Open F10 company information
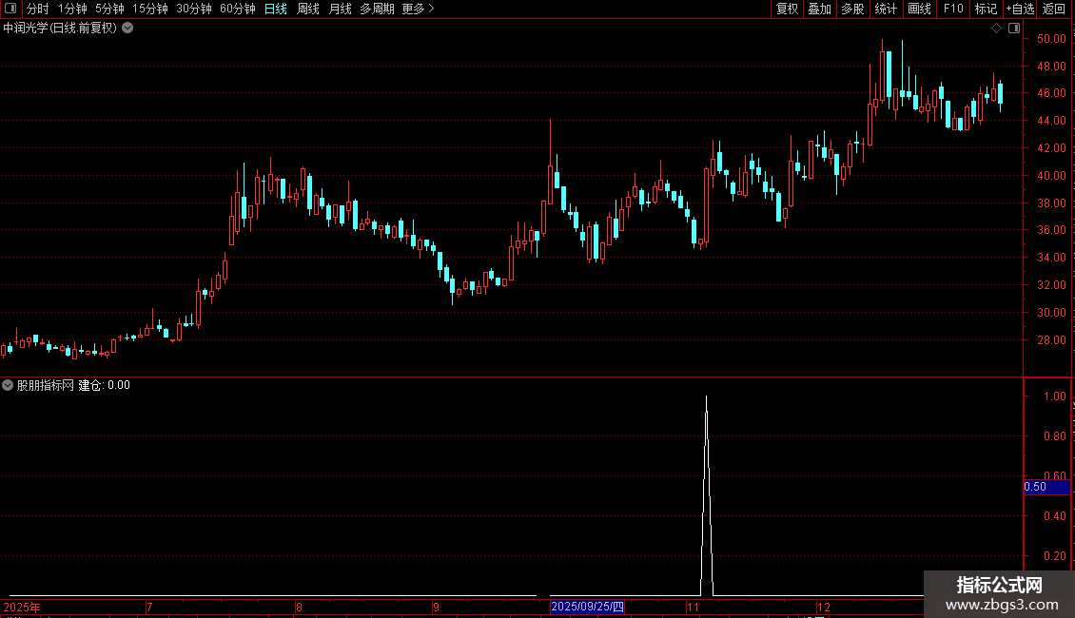This screenshot has width=1075, height=618. point(953,9)
